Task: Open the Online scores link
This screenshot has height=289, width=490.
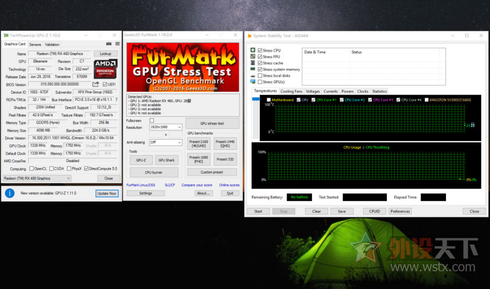Action: tap(229, 185)
